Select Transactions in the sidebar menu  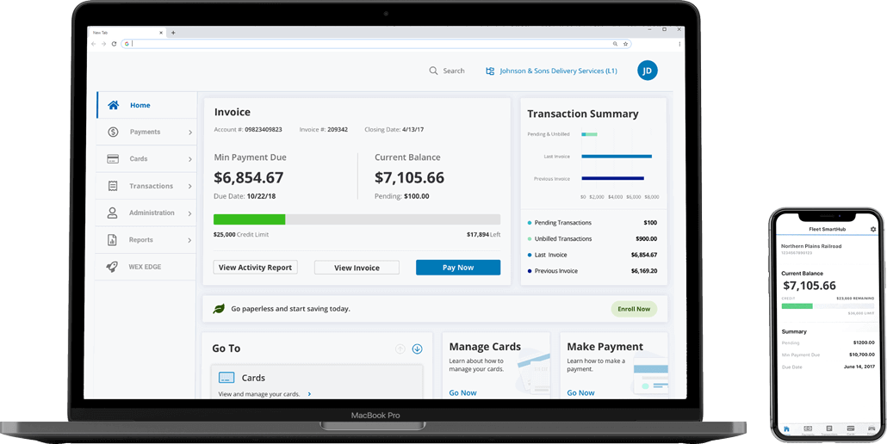coord(151,186)
